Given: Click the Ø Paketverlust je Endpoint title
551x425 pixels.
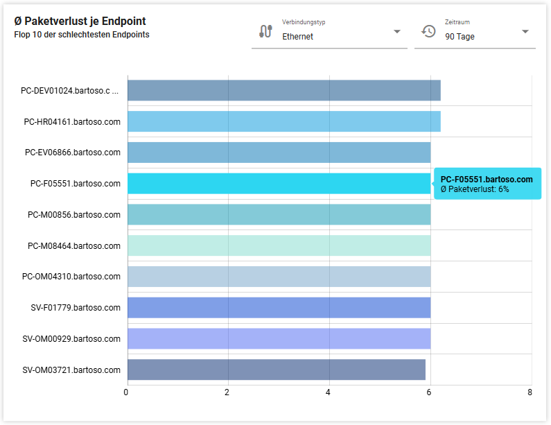Looking at the screenshot, I should click(x=80, y=21).
